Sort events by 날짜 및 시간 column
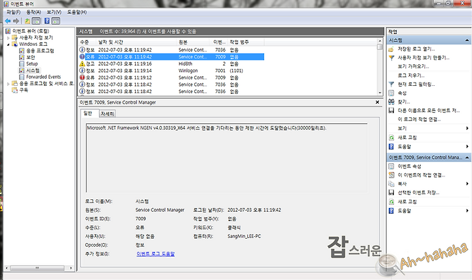This screenshot has width=472, height=280. [x=136, y=42]
